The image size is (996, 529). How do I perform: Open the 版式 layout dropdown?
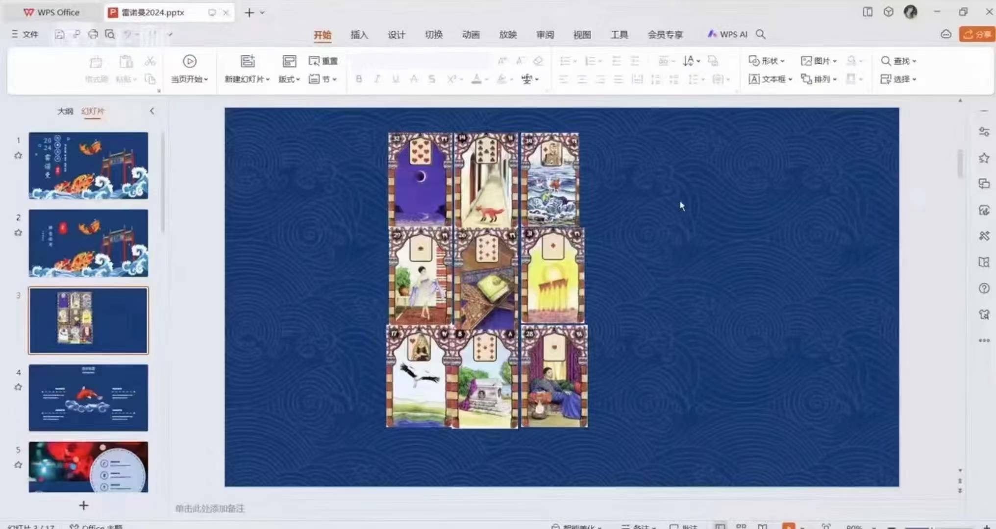point(289,79)
